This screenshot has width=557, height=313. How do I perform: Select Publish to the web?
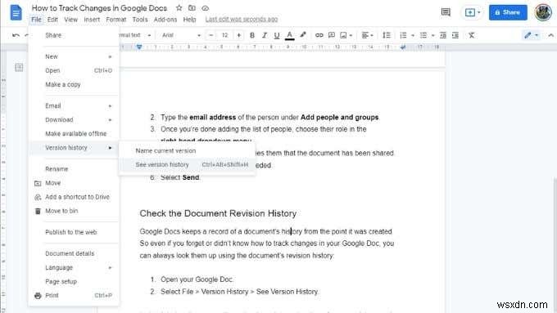[74, 232]
